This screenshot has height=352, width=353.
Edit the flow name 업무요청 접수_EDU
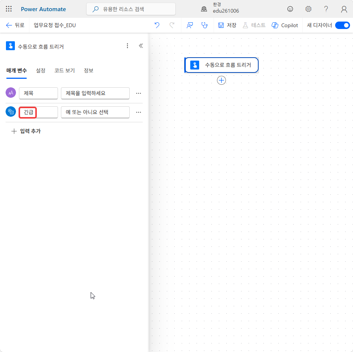pos(55,25)
